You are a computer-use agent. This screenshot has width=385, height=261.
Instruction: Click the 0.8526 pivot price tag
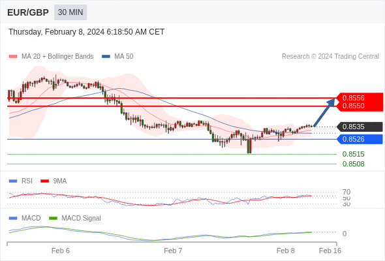click(x=360, y=139)
